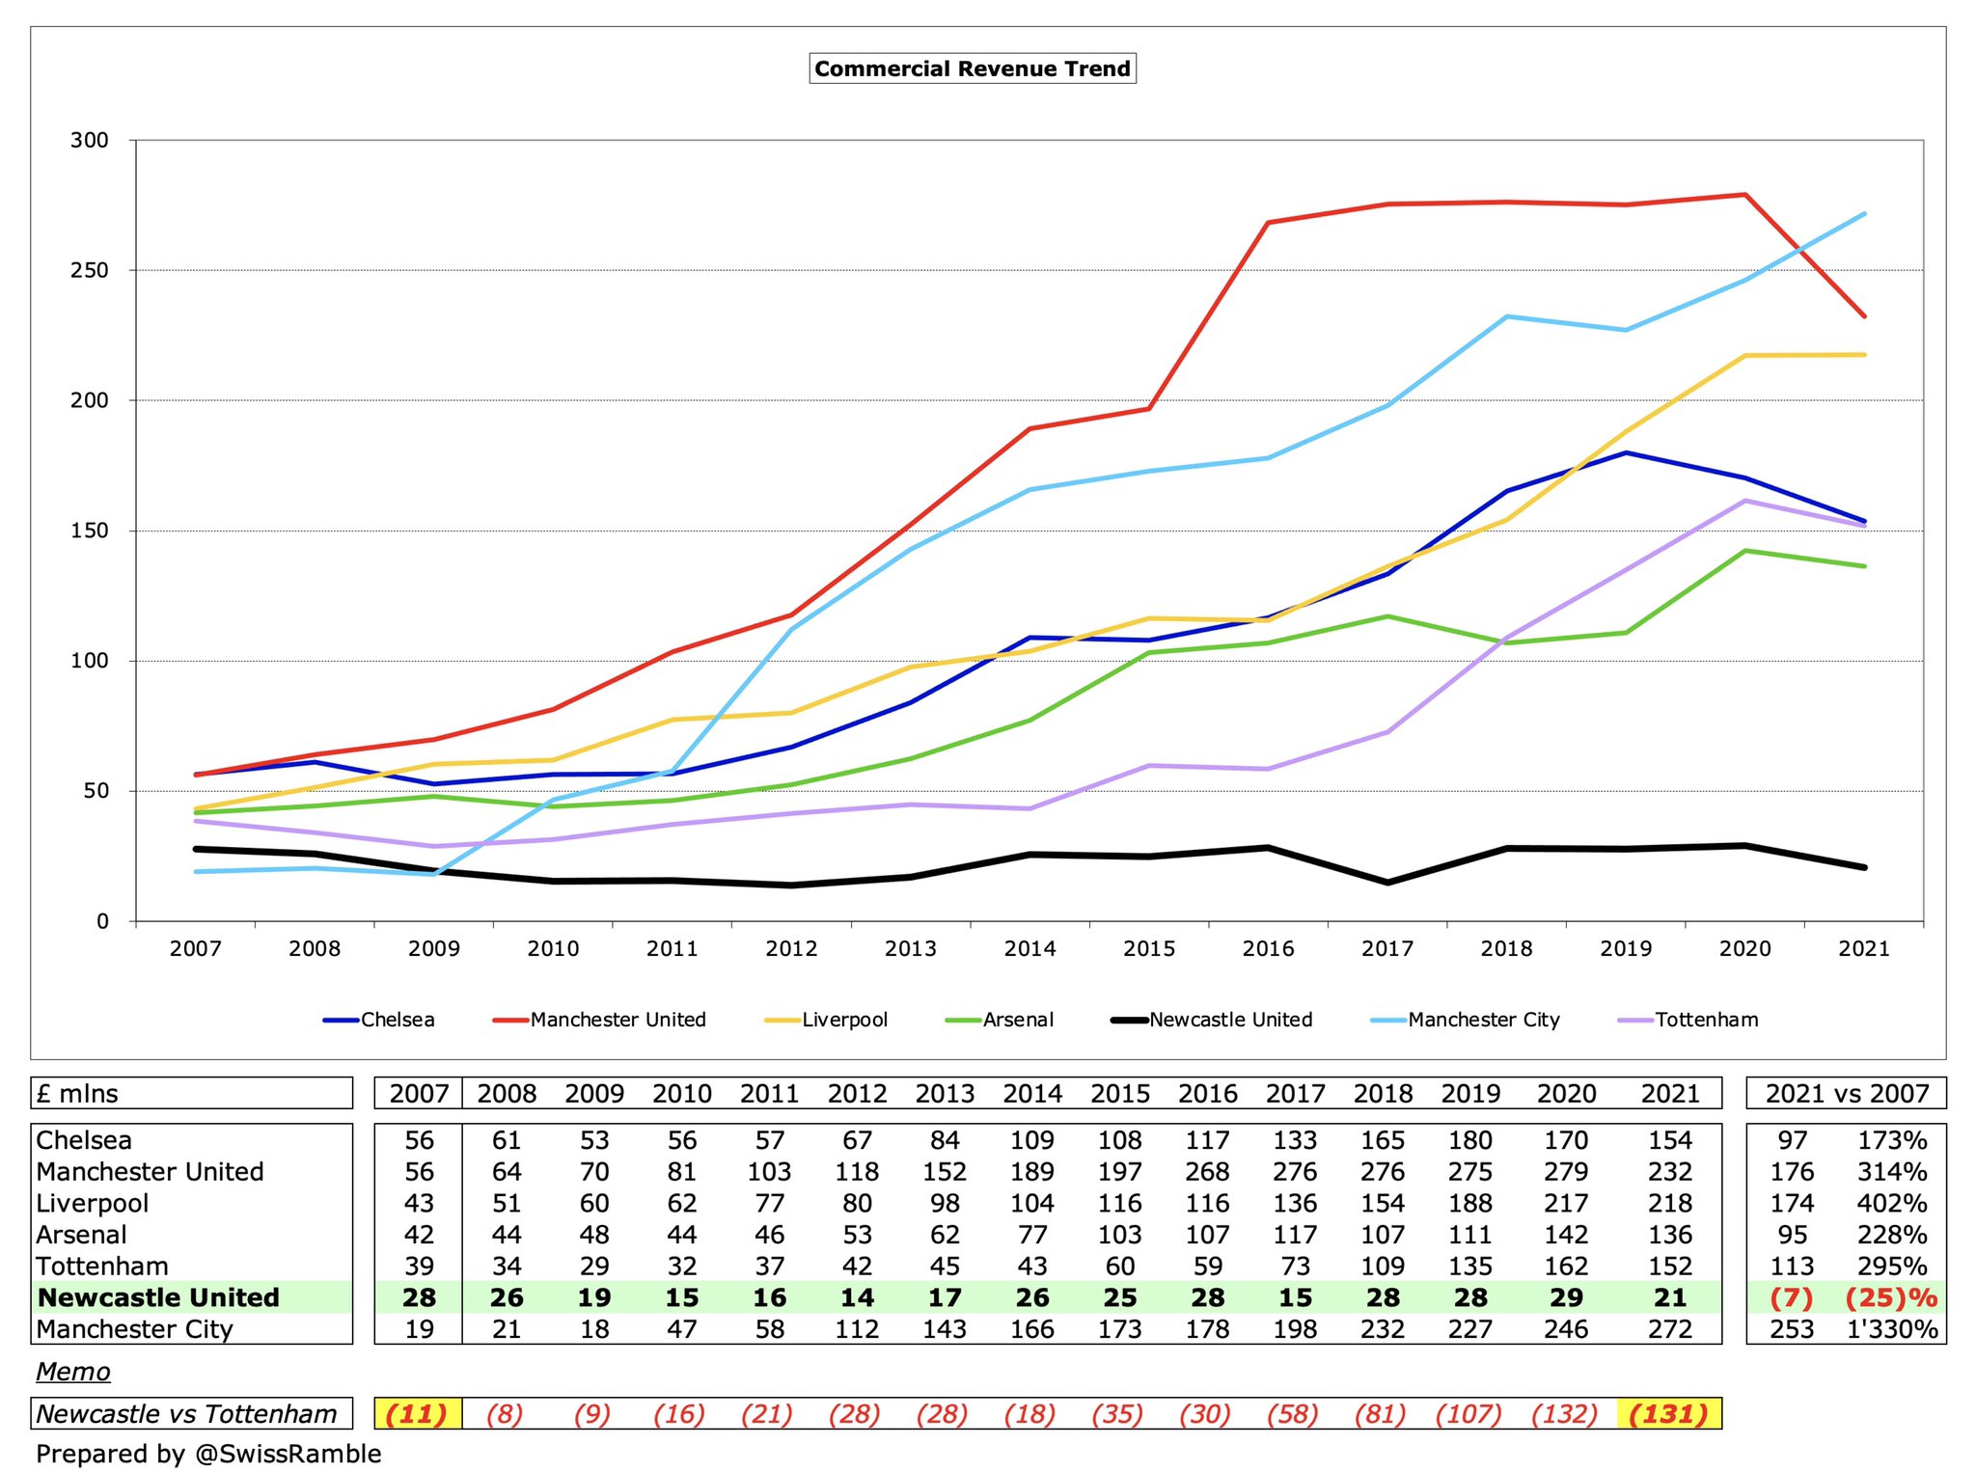Click memo value (132) for 2020

1565,1414
